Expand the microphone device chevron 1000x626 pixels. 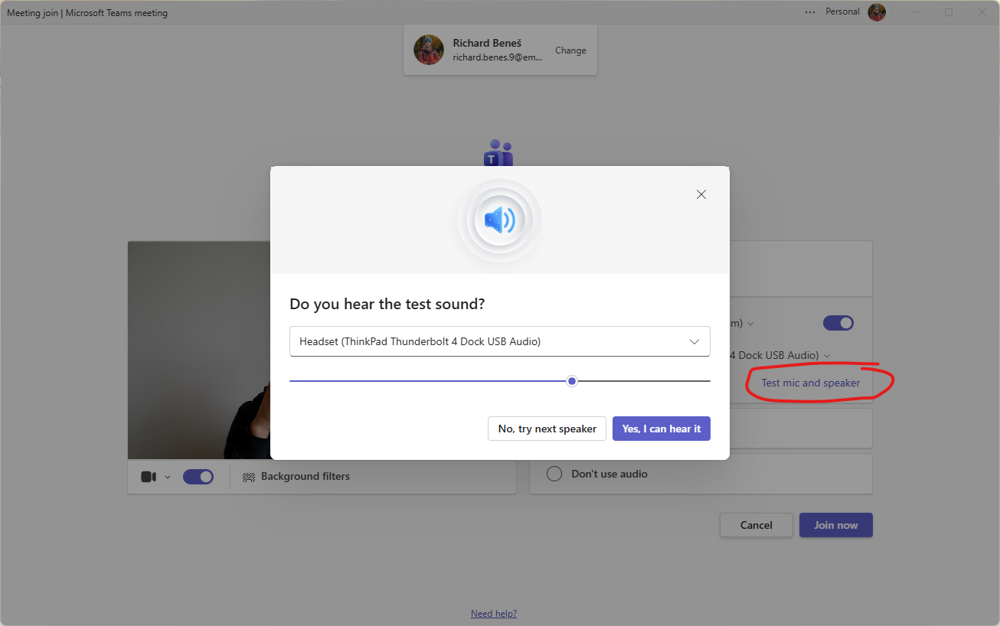[x=750, y=324]
